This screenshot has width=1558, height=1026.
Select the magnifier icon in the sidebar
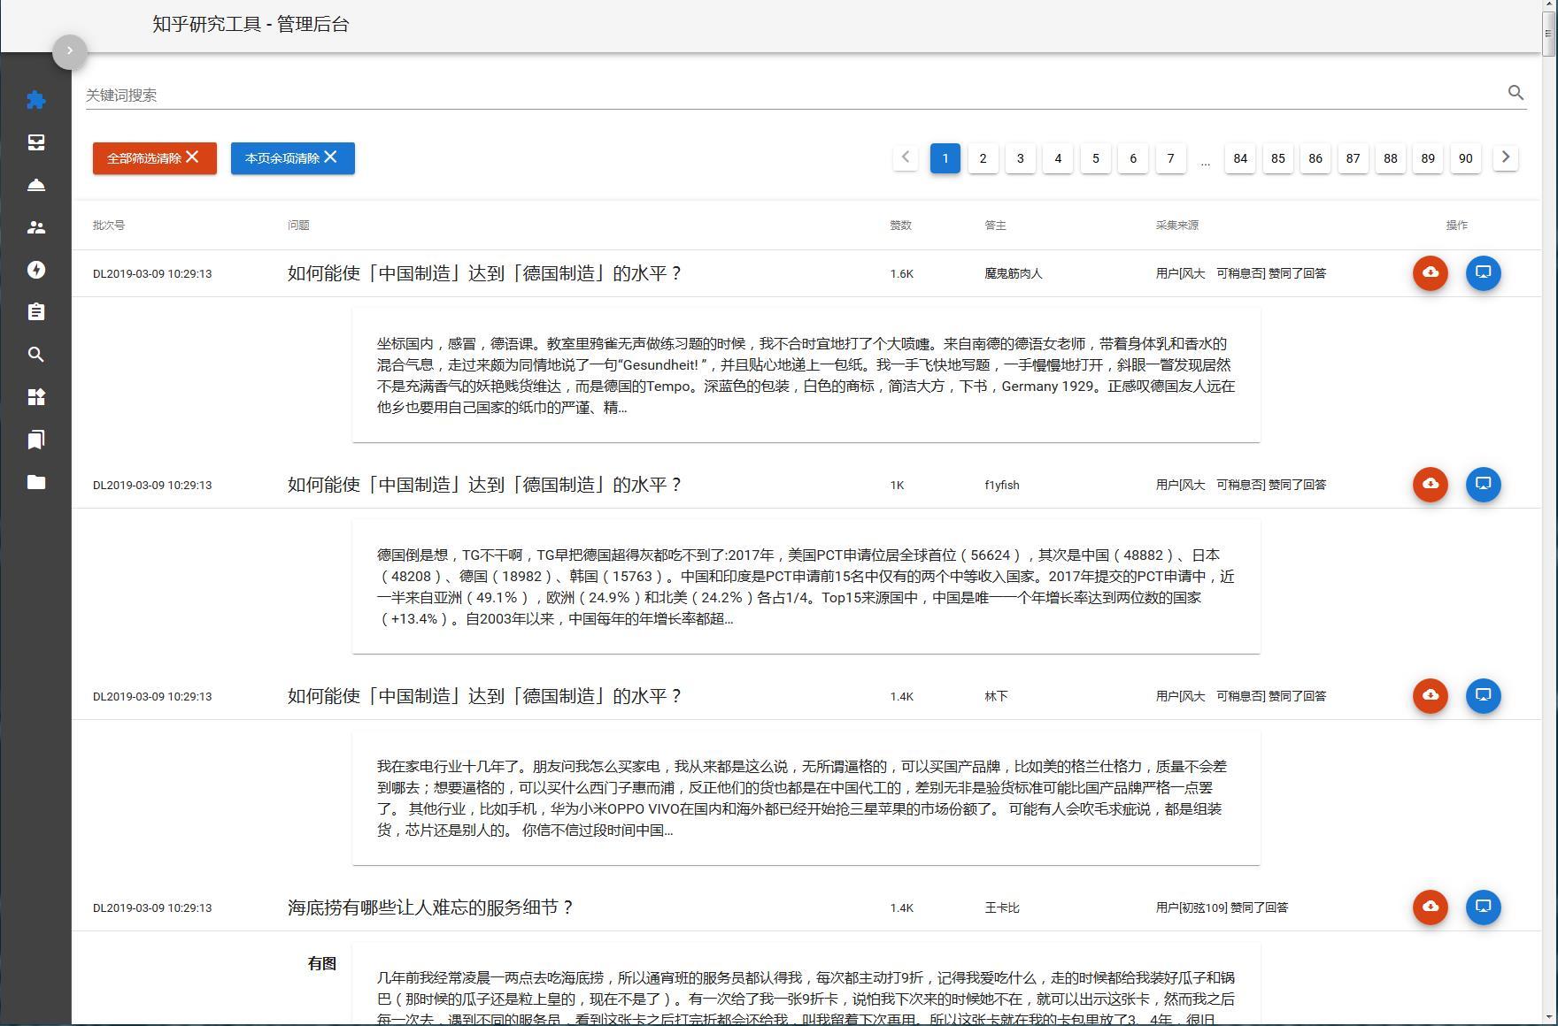pos(36,355)
